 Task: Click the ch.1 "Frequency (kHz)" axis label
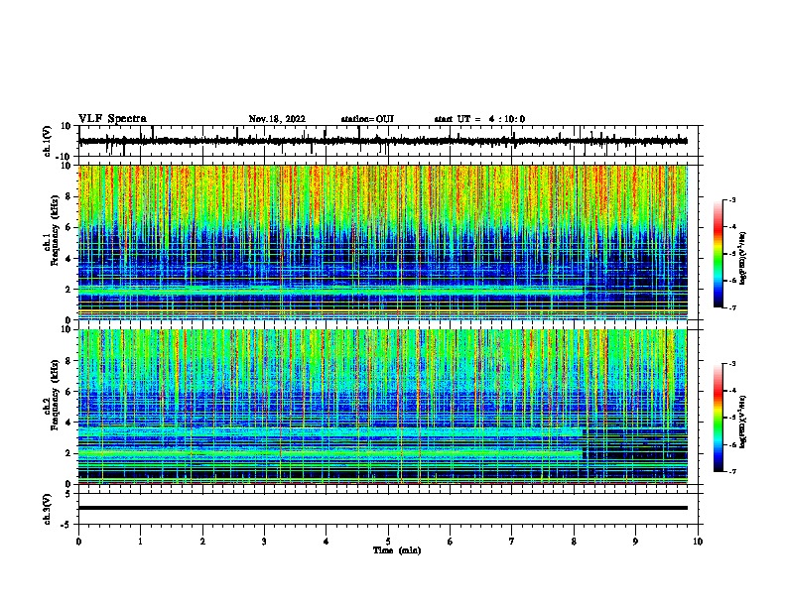coord(56,231)
